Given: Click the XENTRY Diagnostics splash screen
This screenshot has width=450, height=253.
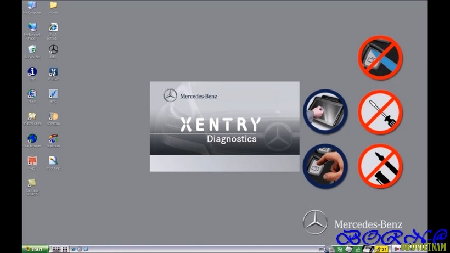Looking at the screenshot, I should (224, 126).
